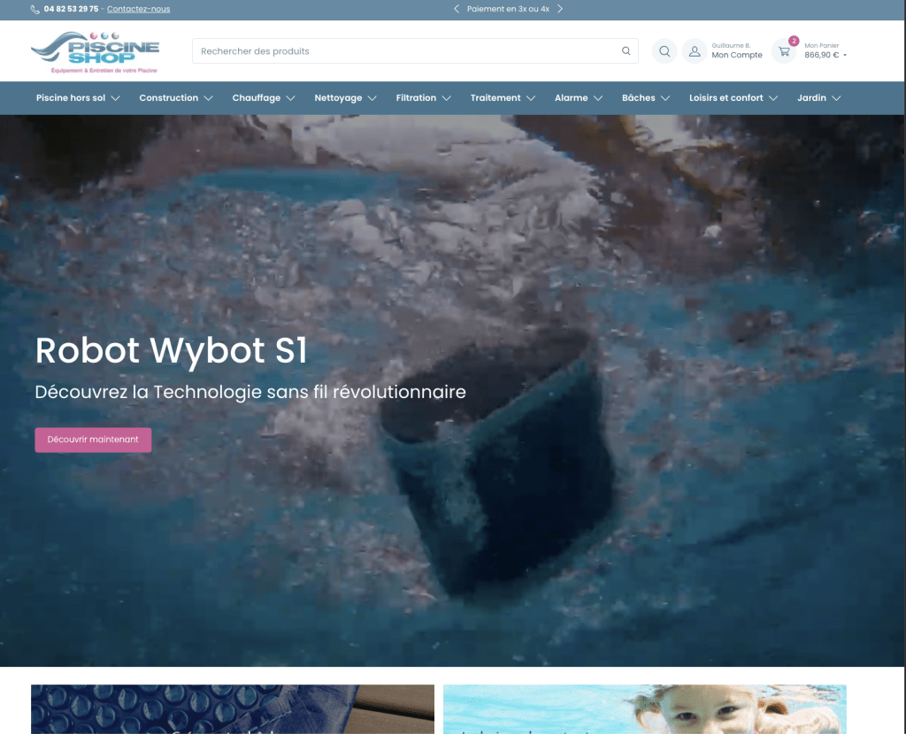Open the Traitement category
The width and height of the screenshot is (906, 734).
coord(495,98)
